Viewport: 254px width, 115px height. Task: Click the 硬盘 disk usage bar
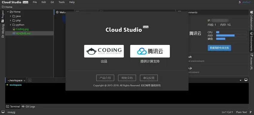tap(231, 39)
